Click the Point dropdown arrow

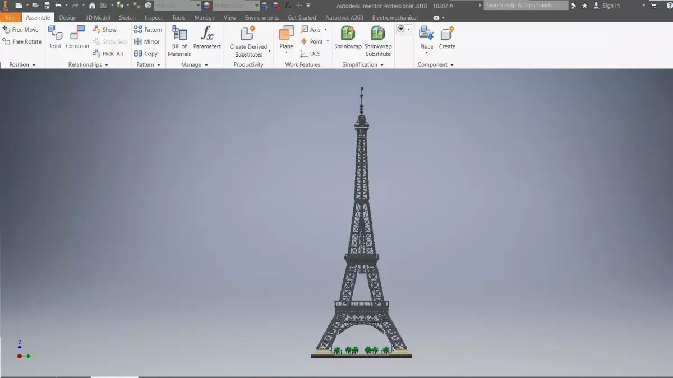pos(328,42)
